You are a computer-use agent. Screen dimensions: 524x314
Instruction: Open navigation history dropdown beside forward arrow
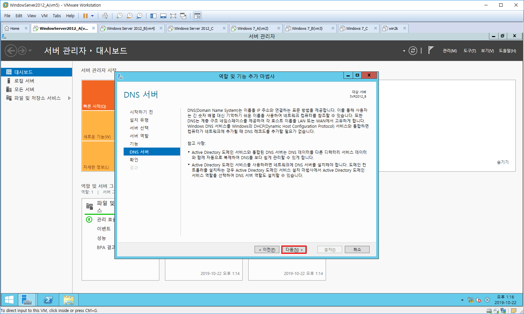30,51
